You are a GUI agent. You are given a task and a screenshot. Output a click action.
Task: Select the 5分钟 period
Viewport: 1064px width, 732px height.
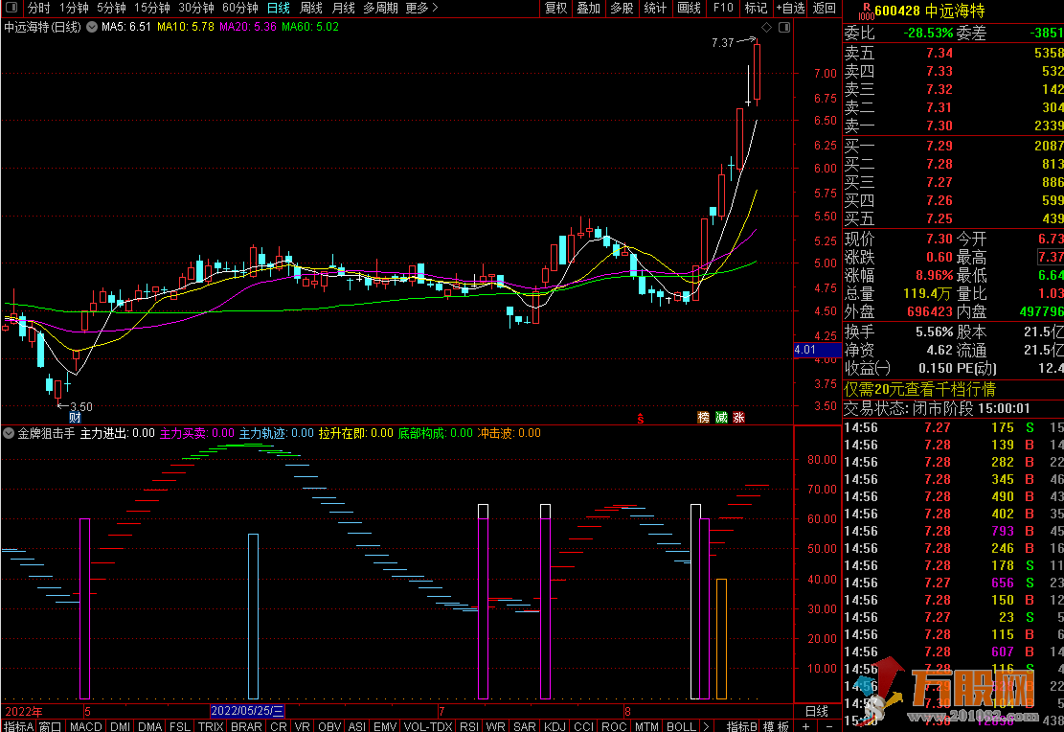tap(110, 9)
